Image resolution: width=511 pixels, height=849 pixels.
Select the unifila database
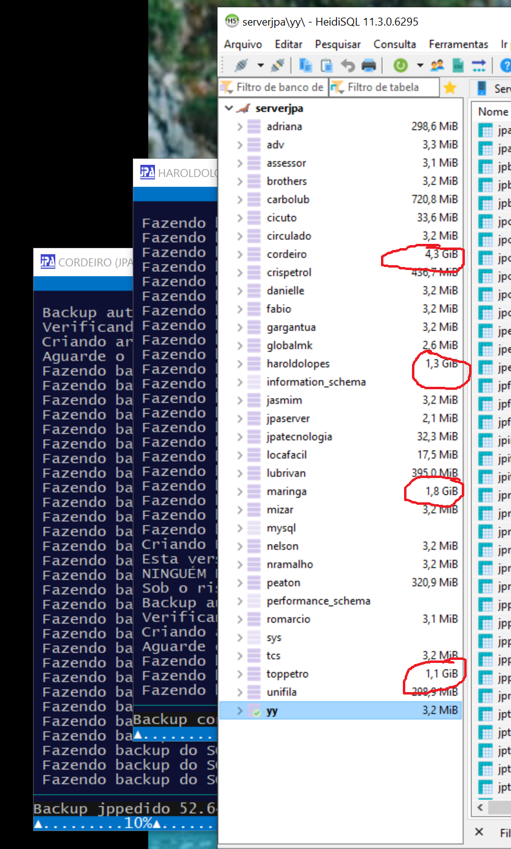click(281, 692)
